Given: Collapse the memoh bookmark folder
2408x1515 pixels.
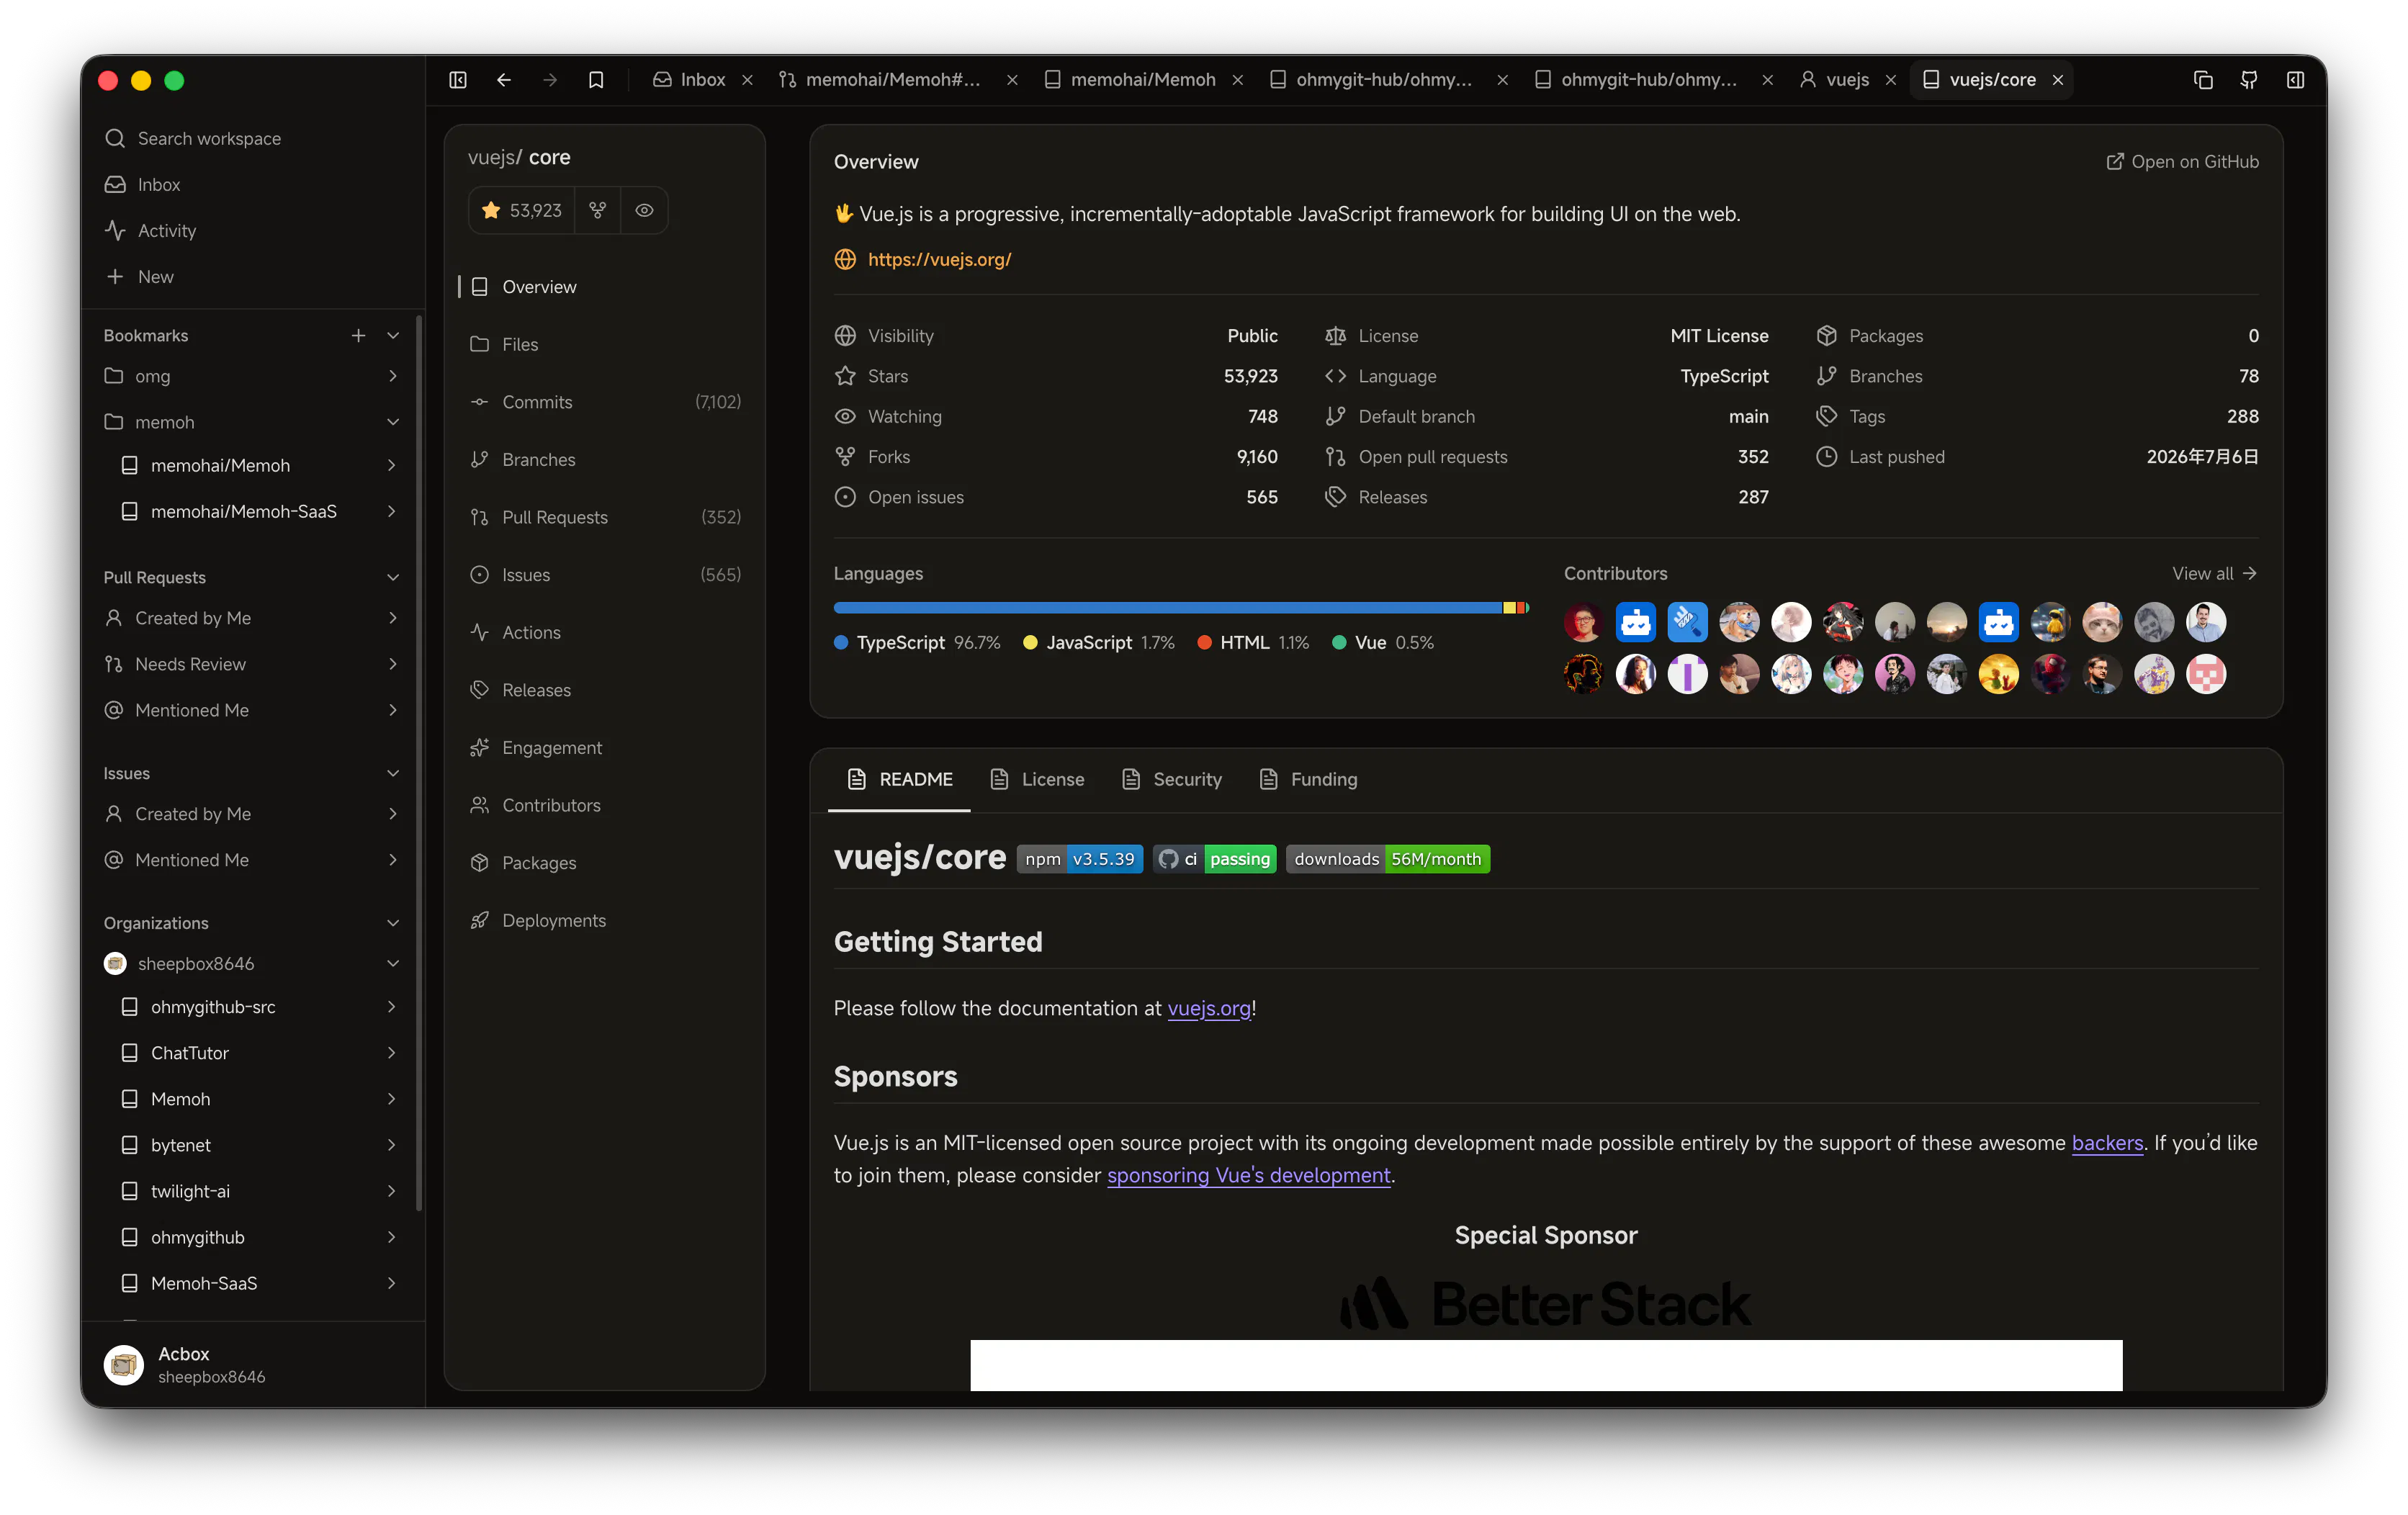Looking at the screenshot, I should 393,422.
